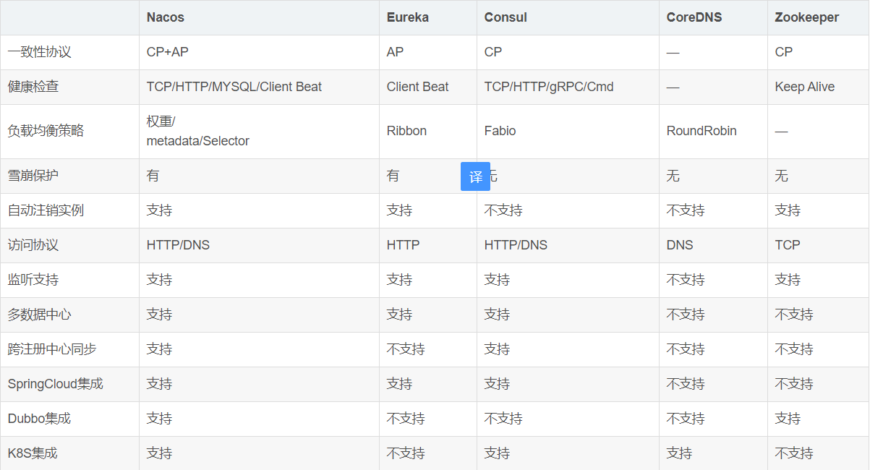Click the dash under CoreDNS in 一致性协议 row

(x=673, y=53)
